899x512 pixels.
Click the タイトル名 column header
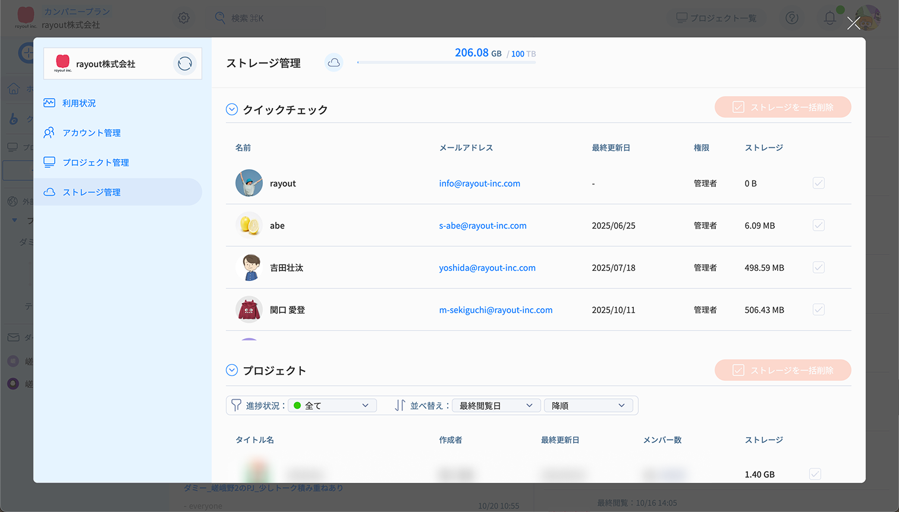(x=254, y=440)
